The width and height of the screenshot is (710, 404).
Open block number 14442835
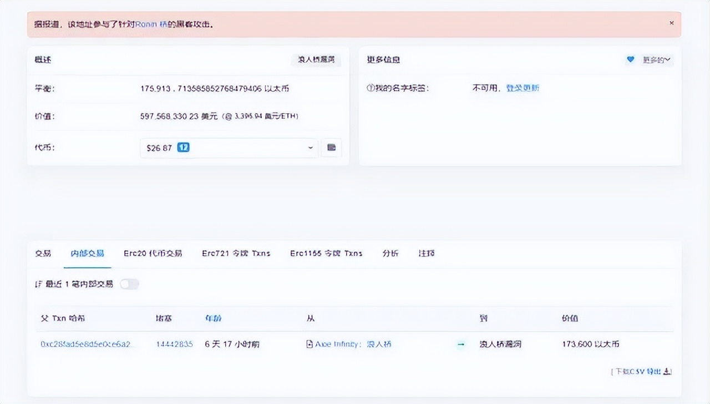(x=174, y=344)
